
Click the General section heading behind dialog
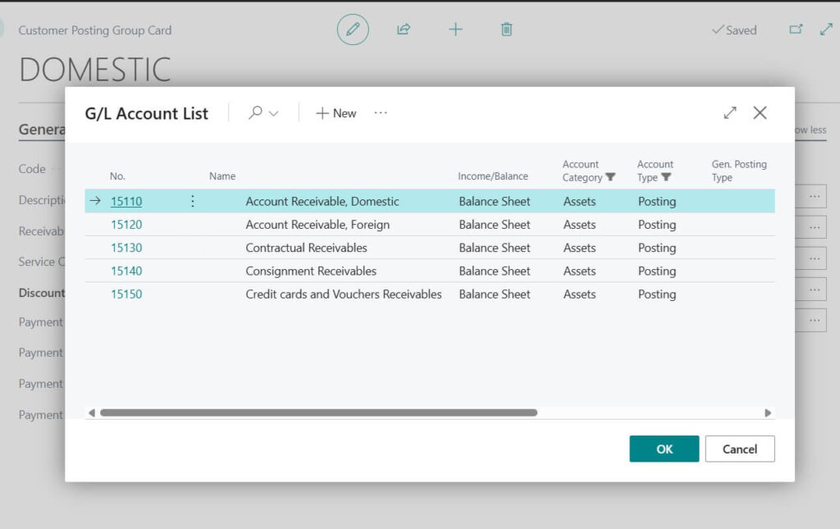(x=42, y=130)
